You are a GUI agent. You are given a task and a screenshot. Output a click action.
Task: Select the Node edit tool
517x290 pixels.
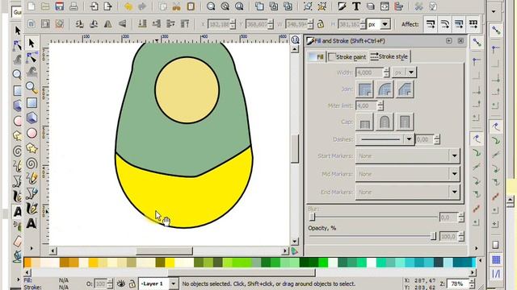point(32,58)
